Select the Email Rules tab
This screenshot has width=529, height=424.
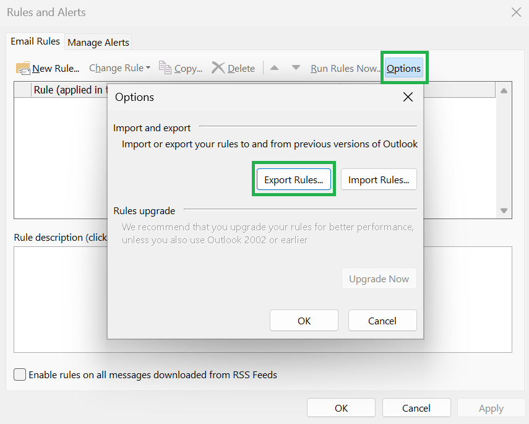click(35, 41)
